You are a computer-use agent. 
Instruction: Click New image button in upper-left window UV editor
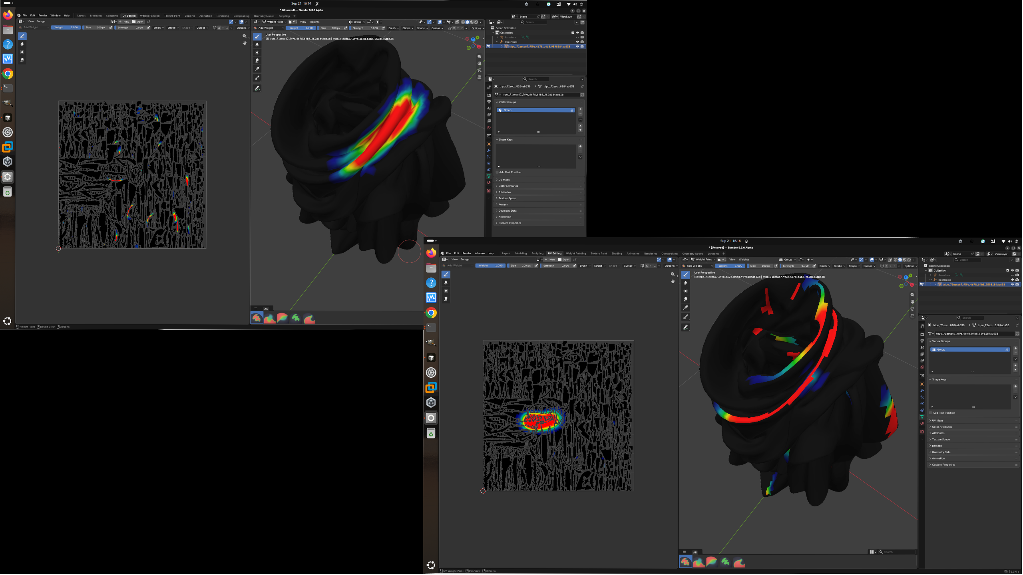pyautogui.click(x=124, y=22)
